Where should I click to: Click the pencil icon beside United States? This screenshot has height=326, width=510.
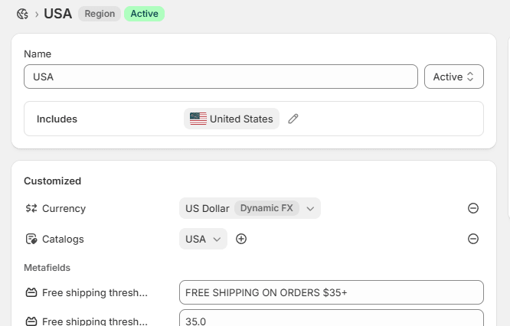[293, 119]
